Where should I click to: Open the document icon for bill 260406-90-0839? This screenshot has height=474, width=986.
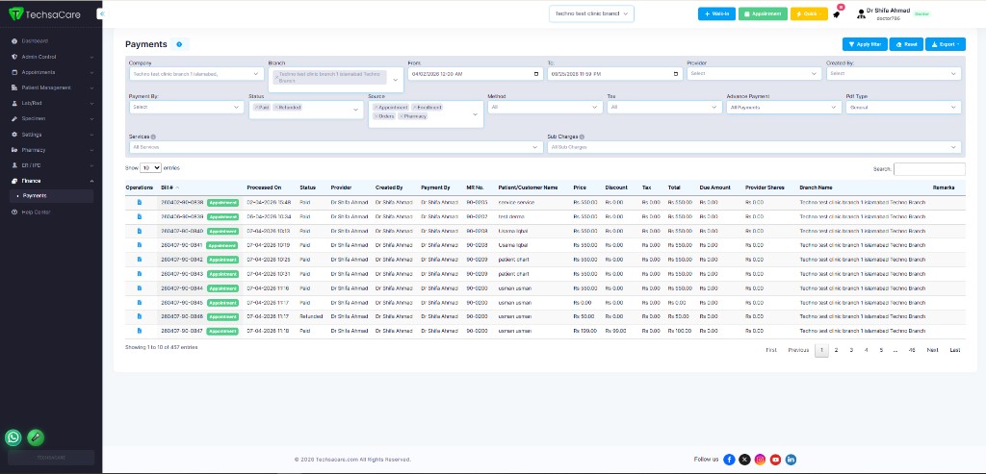click(x=140, y=216)
